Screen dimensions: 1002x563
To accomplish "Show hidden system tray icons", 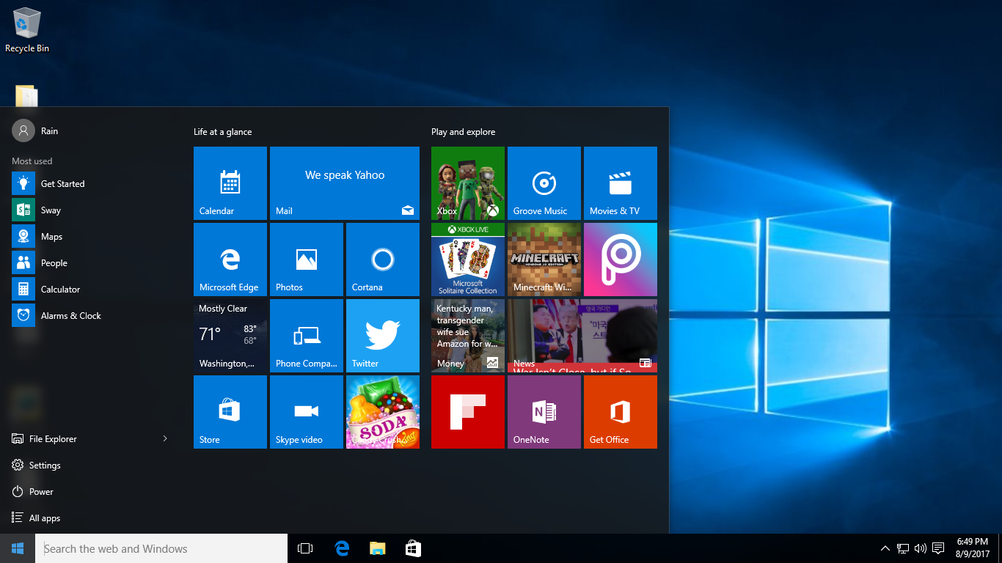I will point(885,548).
